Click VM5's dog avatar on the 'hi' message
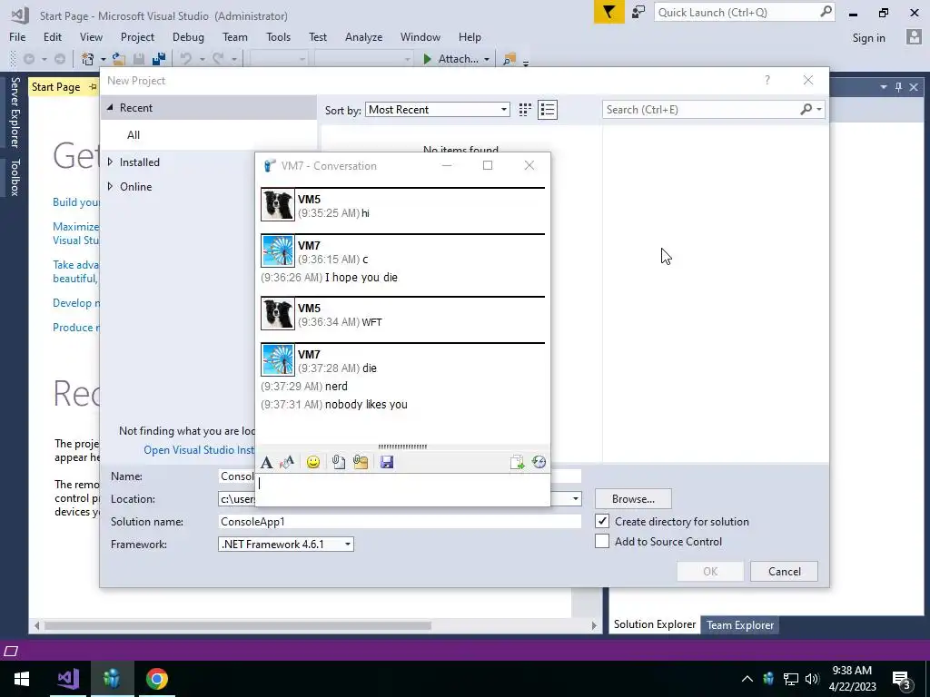Image resolution: width=930 pixels, height=697 pixels. (x=278, y=205)
